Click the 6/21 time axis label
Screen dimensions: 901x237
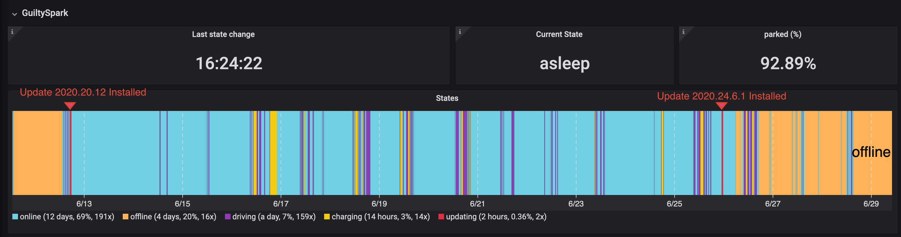[x=477, y=203]
